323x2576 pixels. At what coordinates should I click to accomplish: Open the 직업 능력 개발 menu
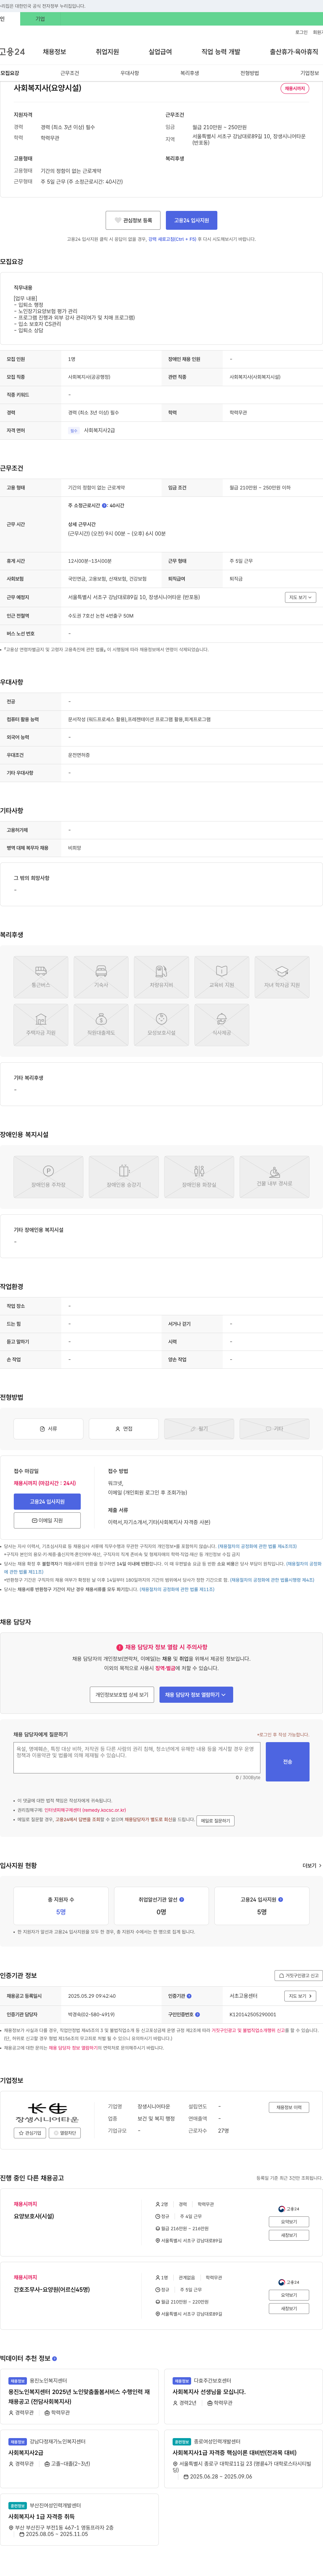[x=221, y=52]
